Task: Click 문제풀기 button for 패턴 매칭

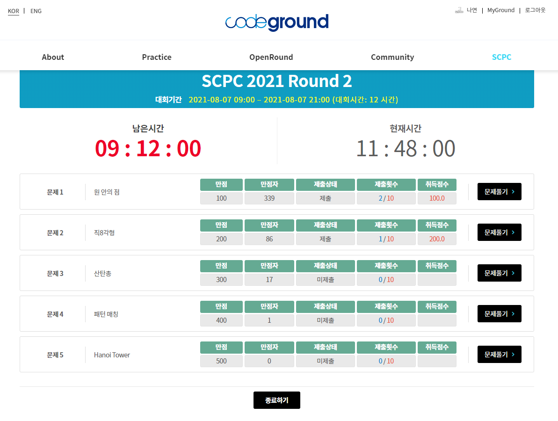Action: (499, 313)
